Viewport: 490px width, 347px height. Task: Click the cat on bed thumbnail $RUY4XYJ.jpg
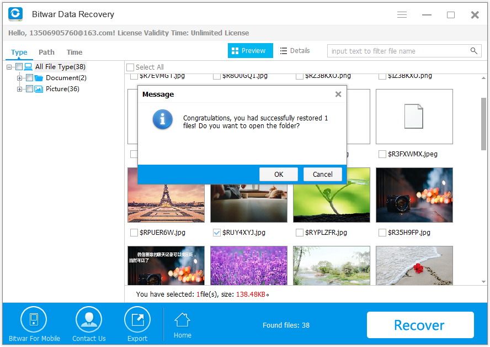(x=249, y=203)
